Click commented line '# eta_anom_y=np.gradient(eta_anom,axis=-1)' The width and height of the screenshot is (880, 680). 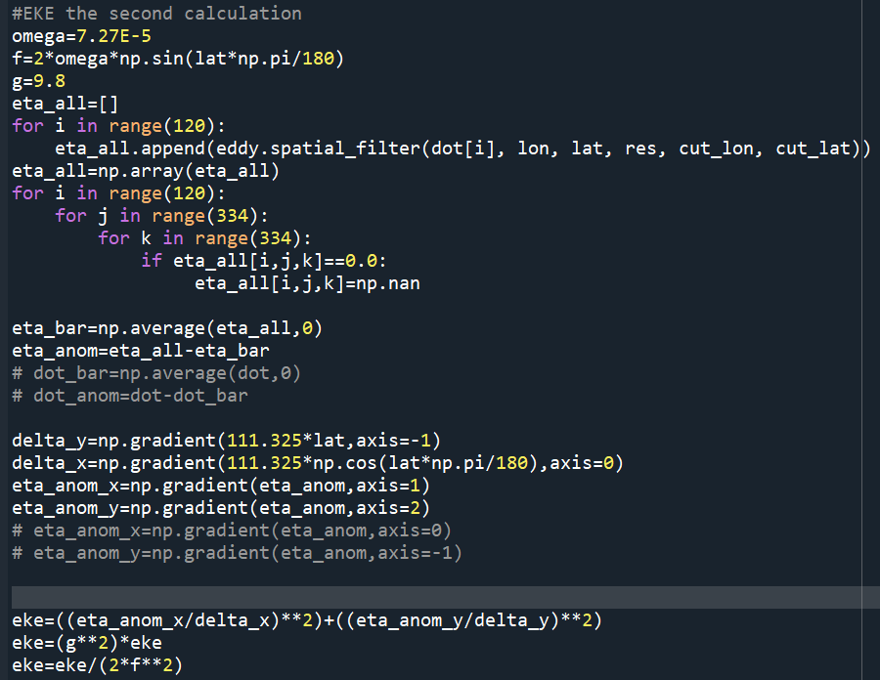click(237, 552)
